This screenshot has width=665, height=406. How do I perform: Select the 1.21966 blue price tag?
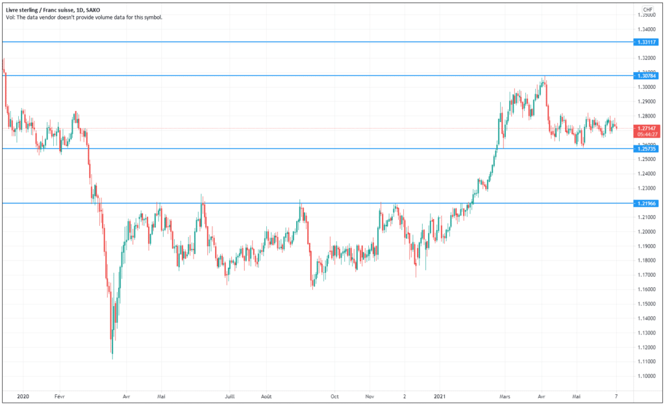(x=646, y=203)
